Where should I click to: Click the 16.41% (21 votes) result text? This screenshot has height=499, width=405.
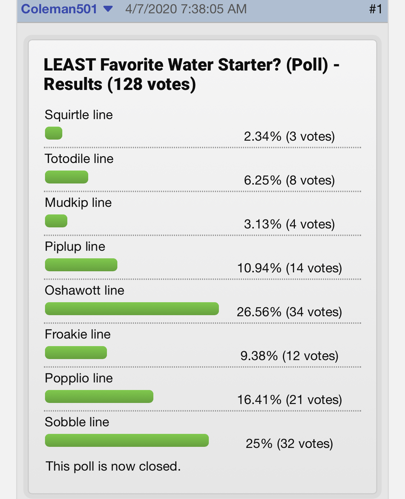289,400
